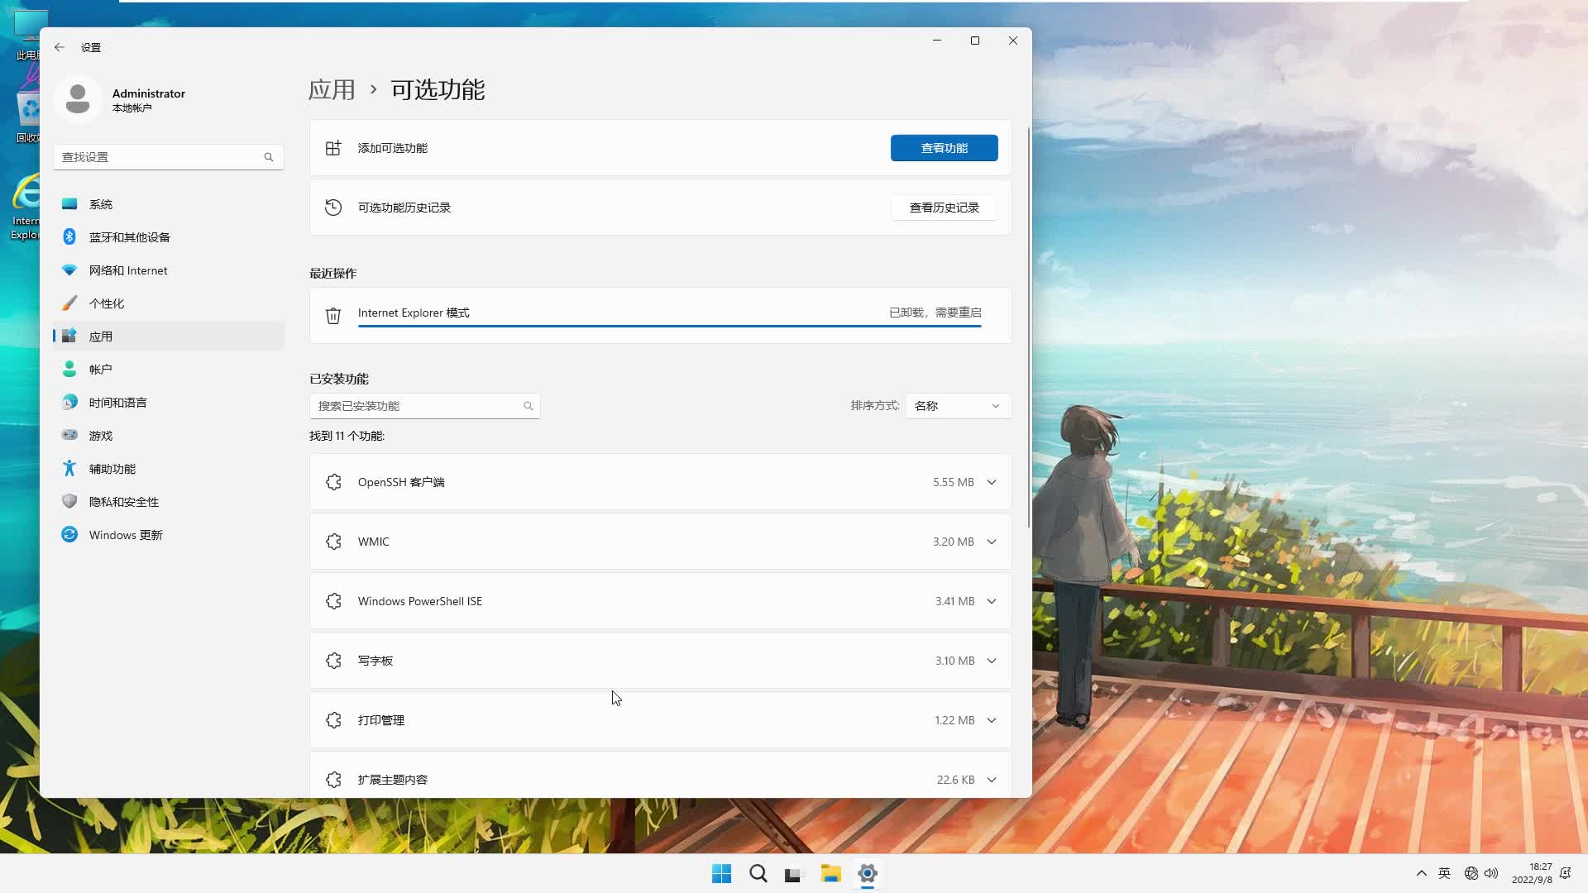Image resolution: width=1588 pixels, height=893 pixels.
Task: Focus the 查找设置 search field
Action: tap(169, 157)
